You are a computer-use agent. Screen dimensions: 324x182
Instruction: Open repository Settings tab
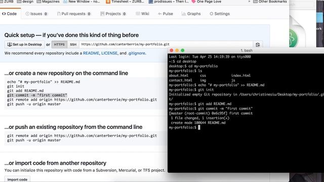pos(220,14)
